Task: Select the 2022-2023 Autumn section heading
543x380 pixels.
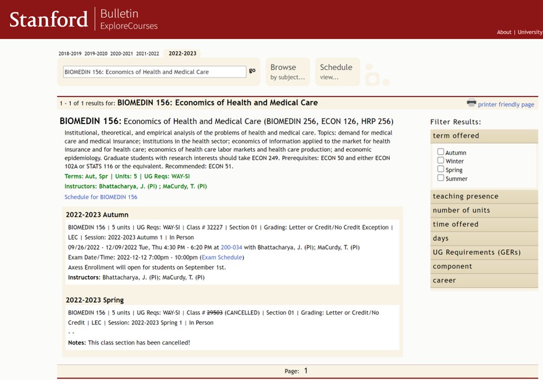Action: [97, 215]
